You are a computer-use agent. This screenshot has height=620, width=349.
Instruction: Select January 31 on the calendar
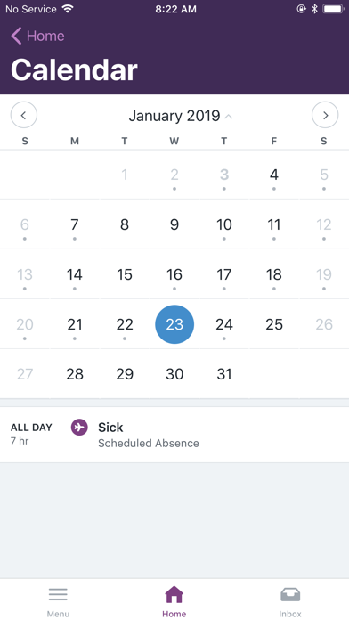coord(224,374)
